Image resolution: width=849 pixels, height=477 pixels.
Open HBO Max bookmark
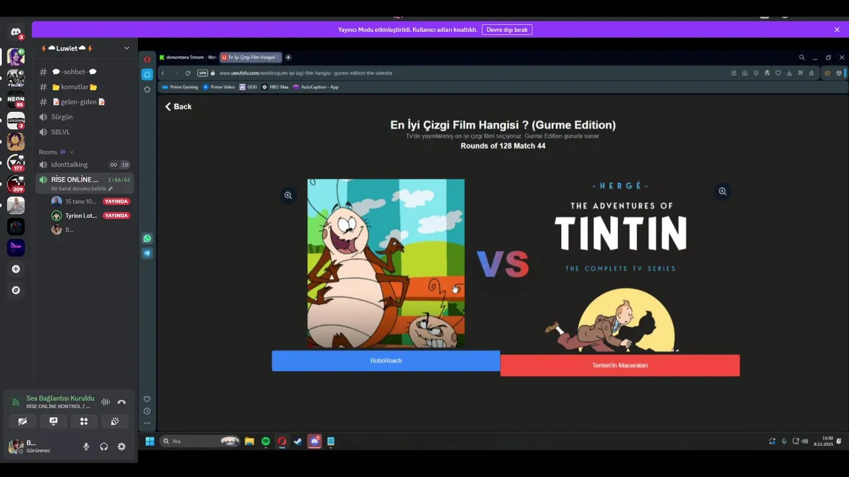pyautogui.click(x=275, y=87)
